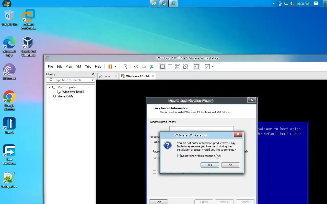327x204 pixels.
Task: Open the Recycle Bin desktop icon
Action: coord(9,18)
